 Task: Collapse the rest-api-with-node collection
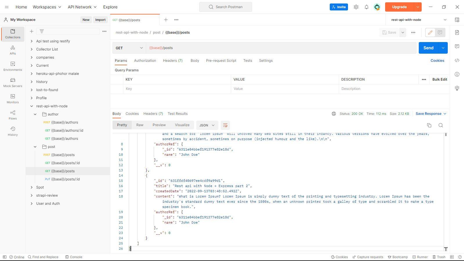(x=32, y=106)
